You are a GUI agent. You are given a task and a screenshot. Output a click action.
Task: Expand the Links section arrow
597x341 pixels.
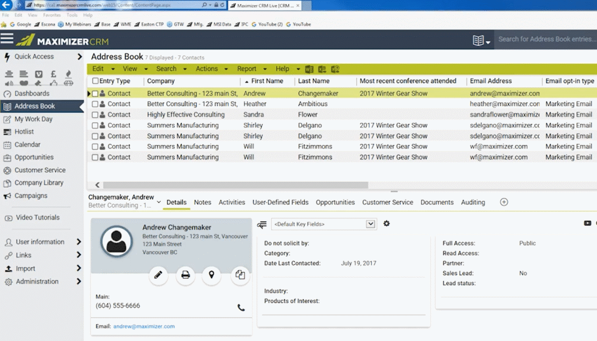[79, 255]
